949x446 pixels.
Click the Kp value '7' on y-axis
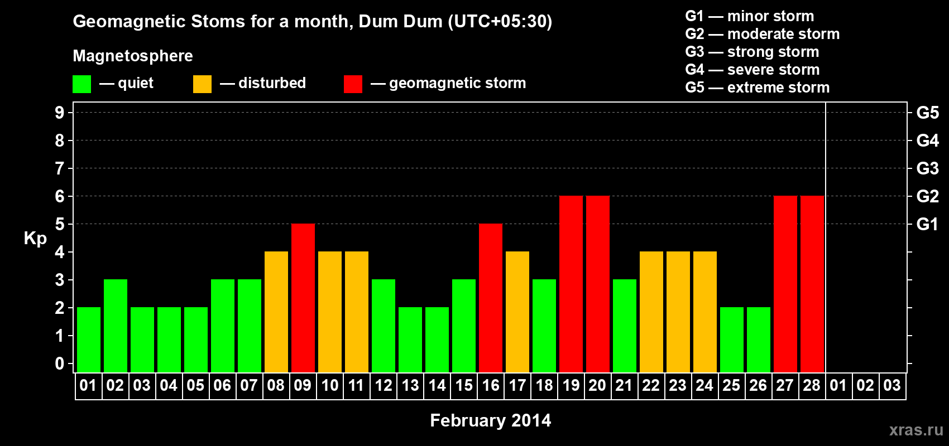[60, 168]
